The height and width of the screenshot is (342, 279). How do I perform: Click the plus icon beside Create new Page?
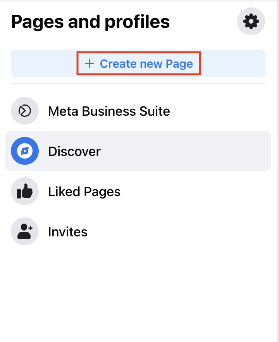pos(89,64)
